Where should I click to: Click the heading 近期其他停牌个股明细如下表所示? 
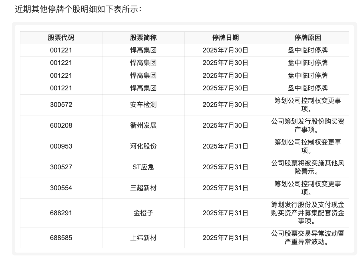78,9
